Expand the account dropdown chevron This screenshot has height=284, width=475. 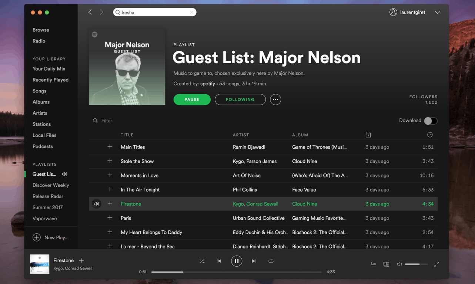pos(438,13)
